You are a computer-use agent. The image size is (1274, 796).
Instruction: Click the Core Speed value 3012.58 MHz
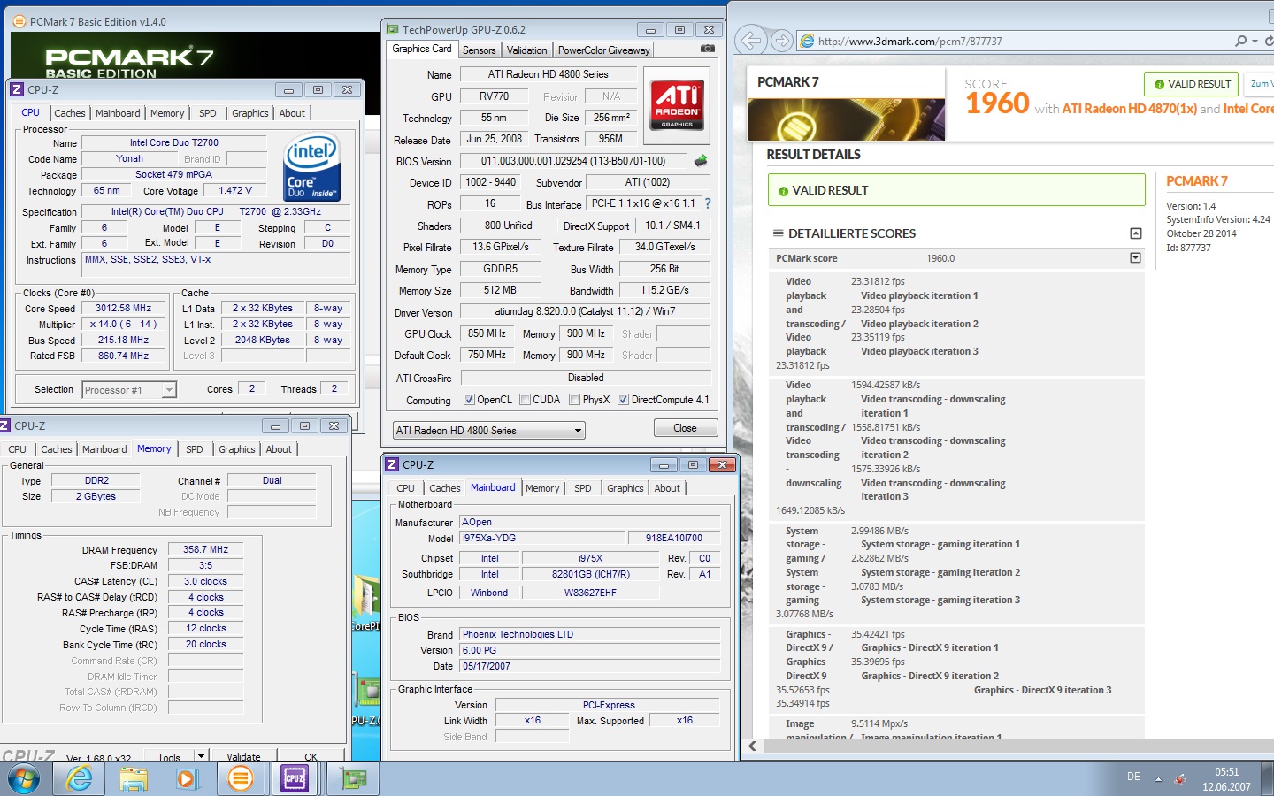tap(124, 309)
